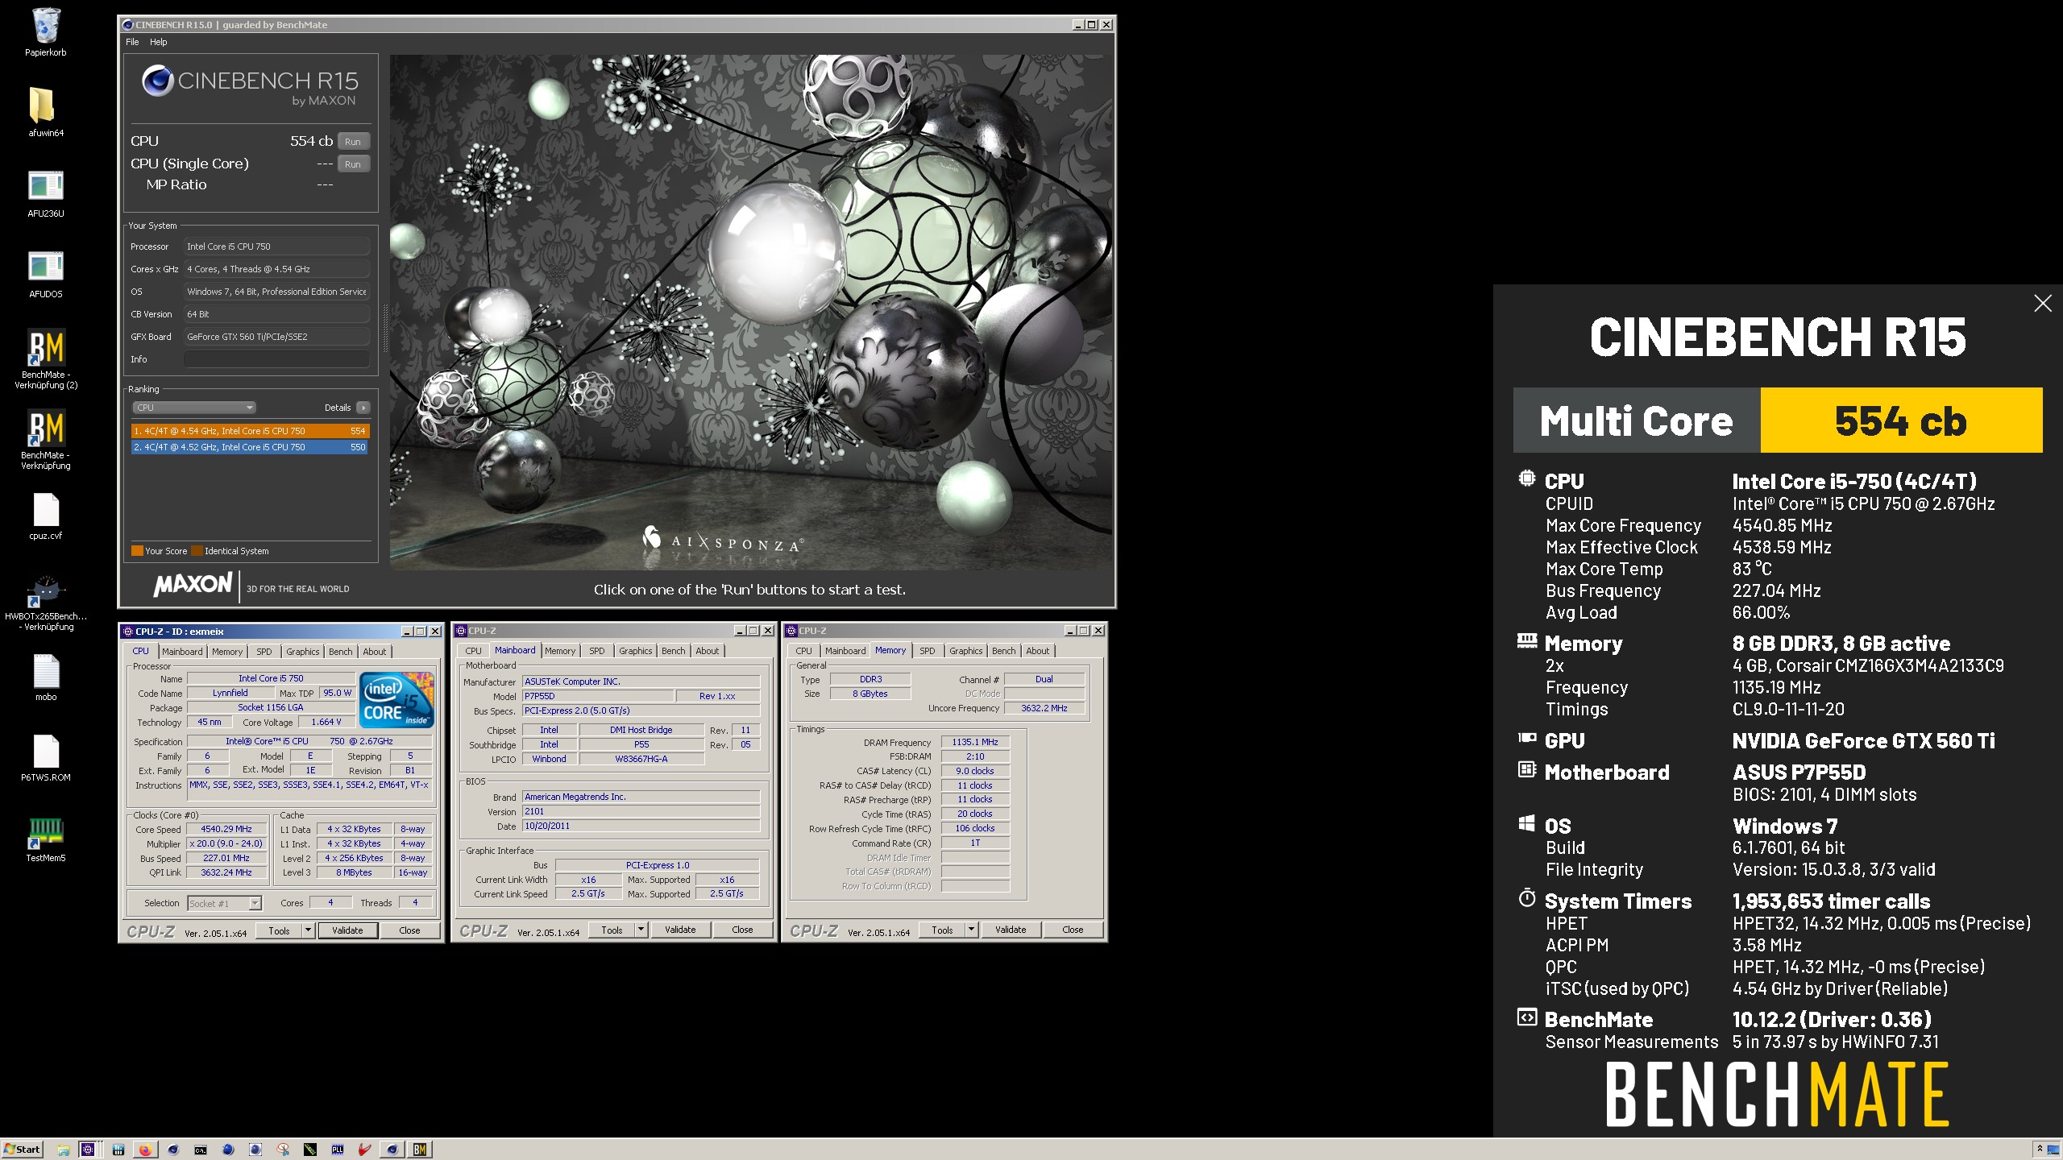Click the BM BenchMate taskbar button
This screenshot has height=1160, width=2063.
[x=420, y=1150]
